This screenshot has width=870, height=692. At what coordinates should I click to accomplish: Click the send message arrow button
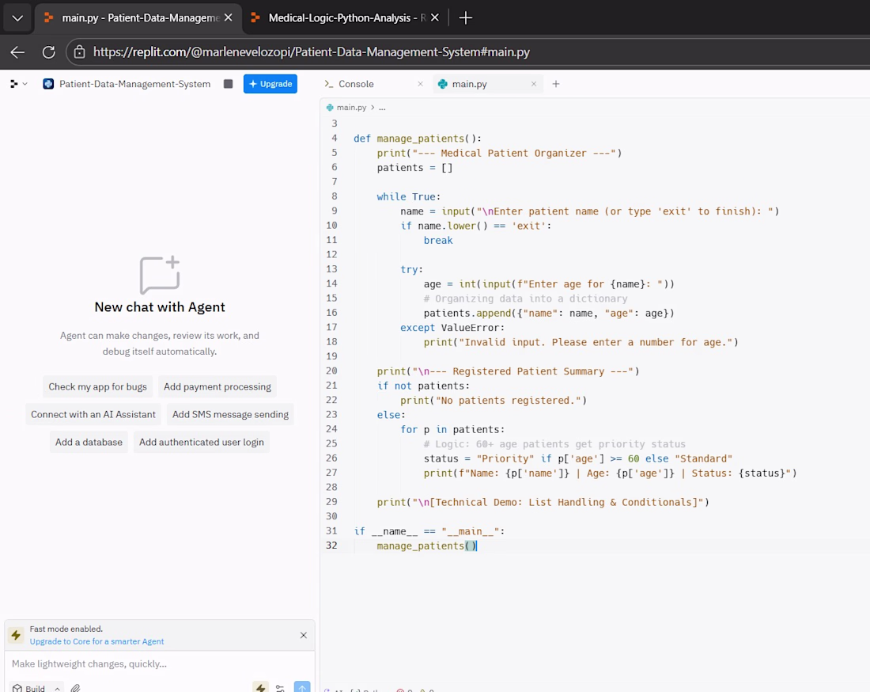(302, 687)
